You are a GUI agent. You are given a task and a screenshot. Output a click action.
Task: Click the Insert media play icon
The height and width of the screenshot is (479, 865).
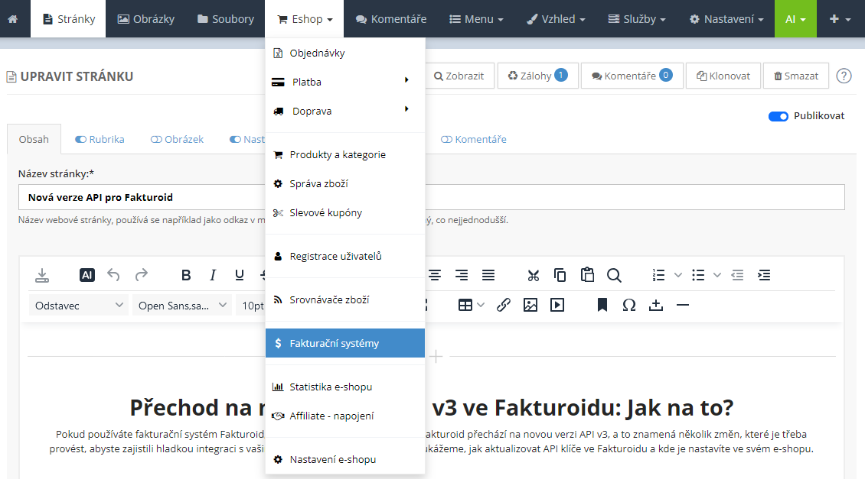(x=557, y=305)
